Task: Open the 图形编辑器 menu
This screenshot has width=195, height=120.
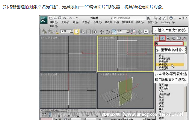Action: click(x=127, y=22)
